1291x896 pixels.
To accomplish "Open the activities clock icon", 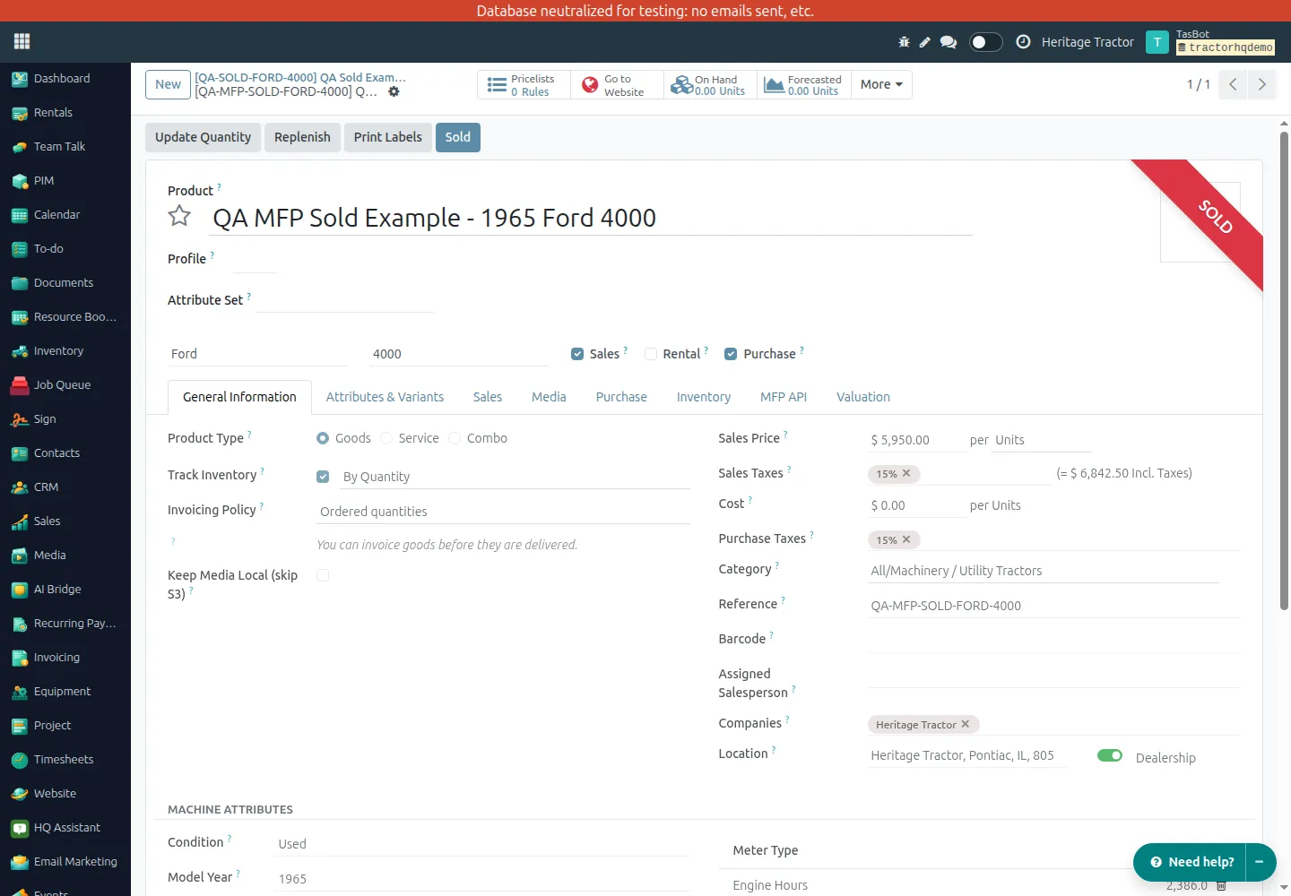I will coord(1023,42).
